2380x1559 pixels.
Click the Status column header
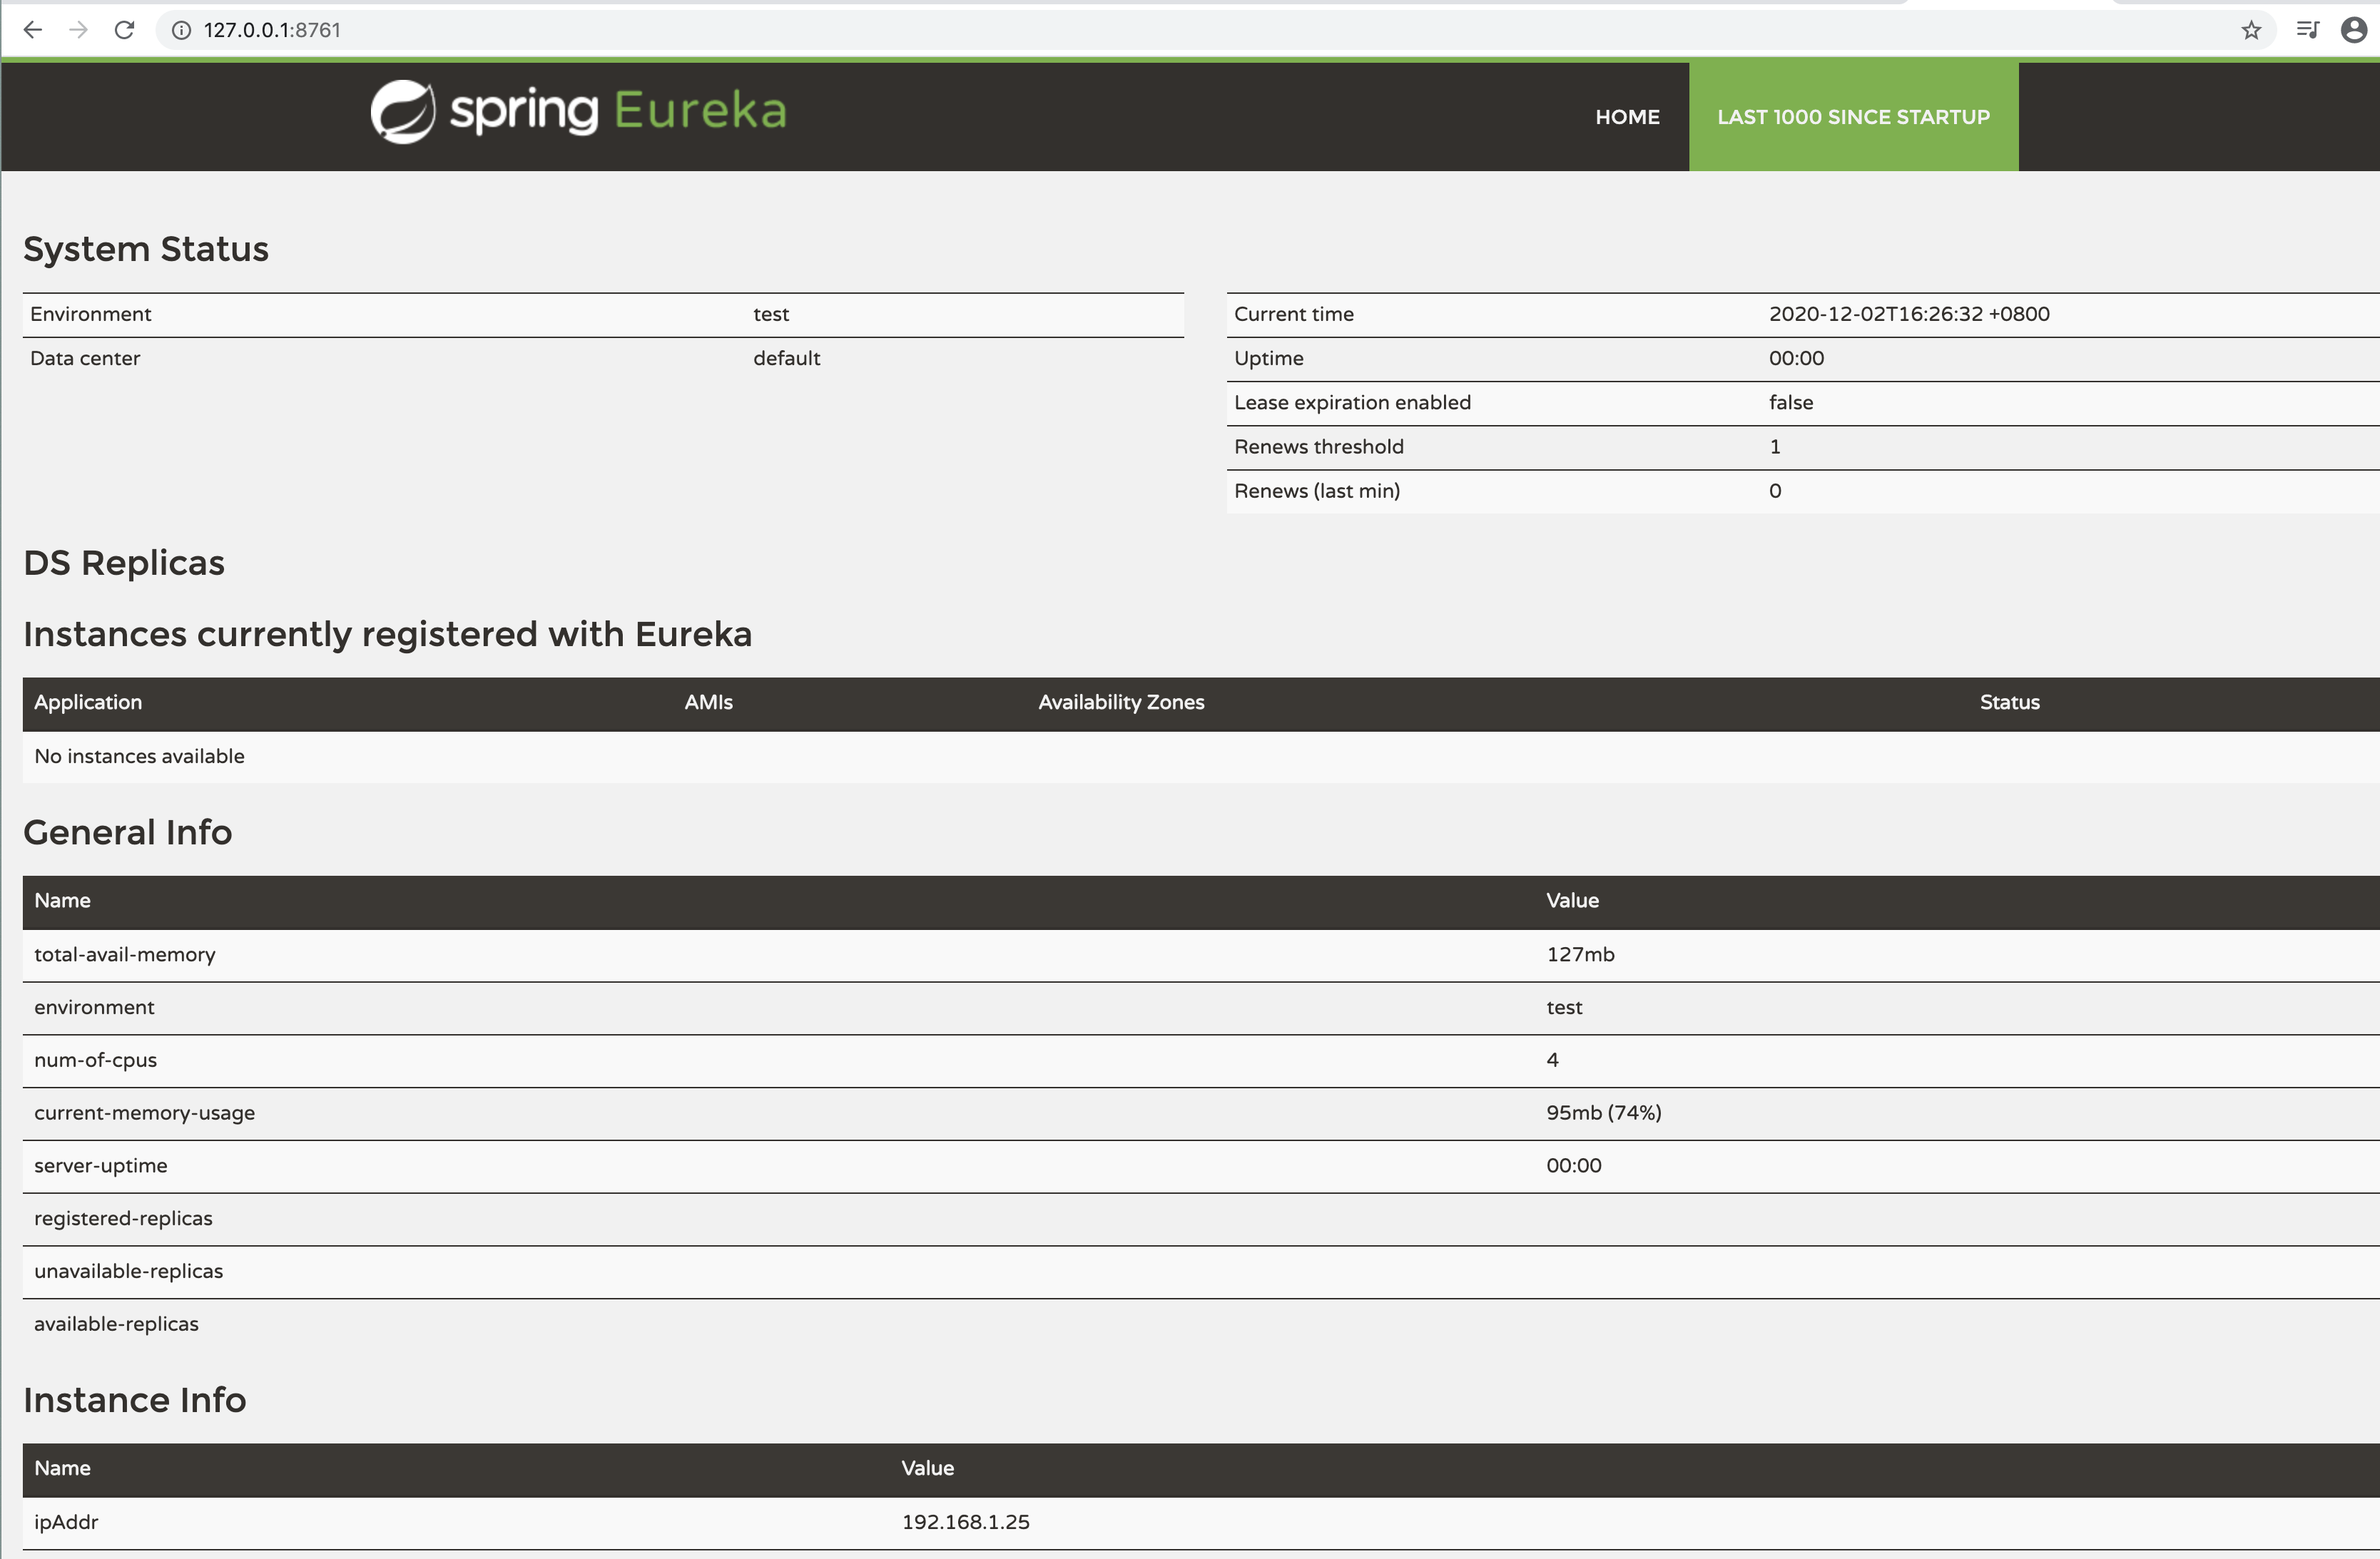click(2009, 702)
